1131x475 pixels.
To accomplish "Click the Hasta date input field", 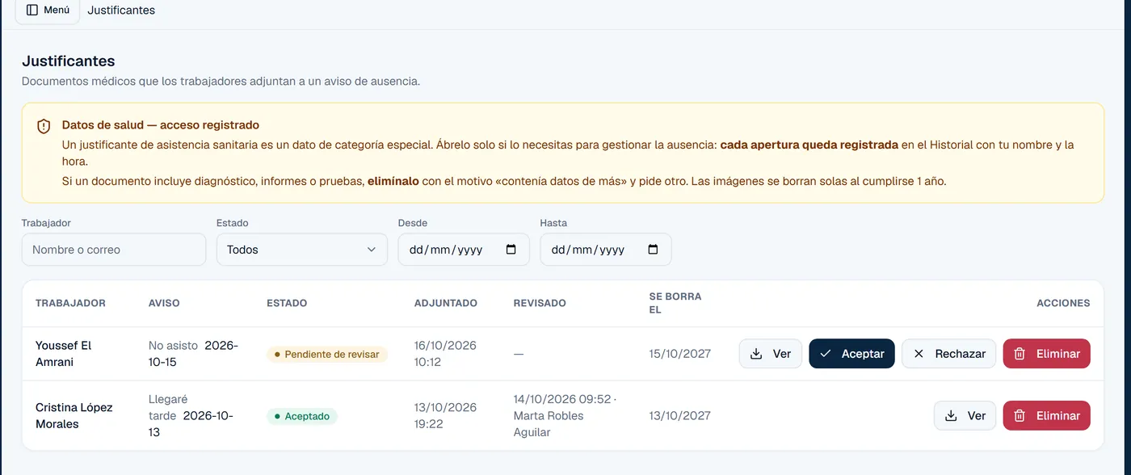I will coord(606,250).
